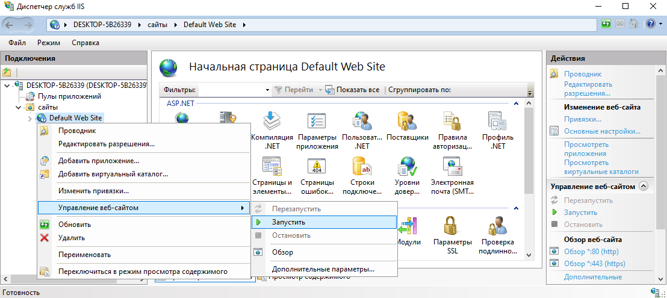
Task: Open the Фильтры dropdown arrow
Action: click(268, 90)
